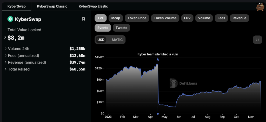Toggle the Mcap chart metric
266x122 pixels.
116,18
